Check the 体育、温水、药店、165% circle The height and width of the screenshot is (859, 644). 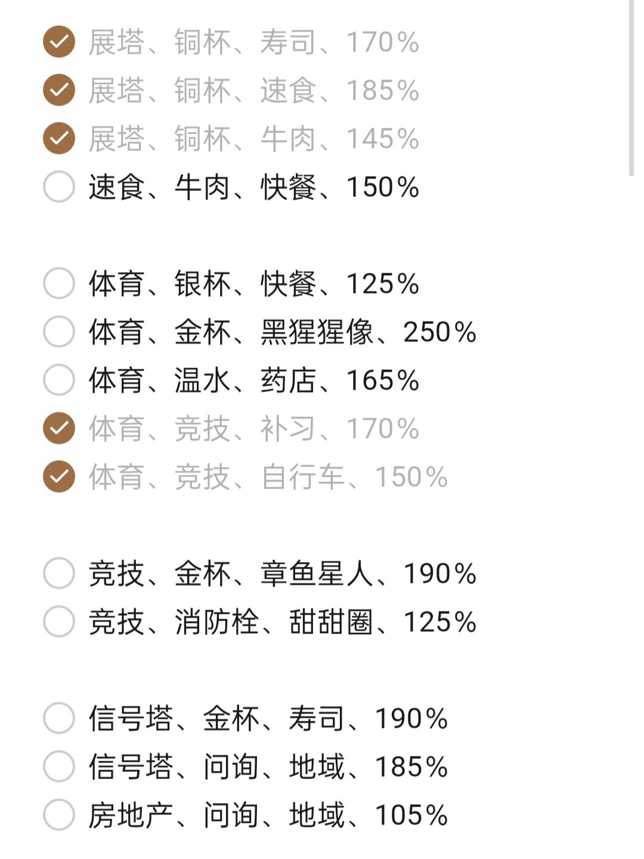(59, 380)
